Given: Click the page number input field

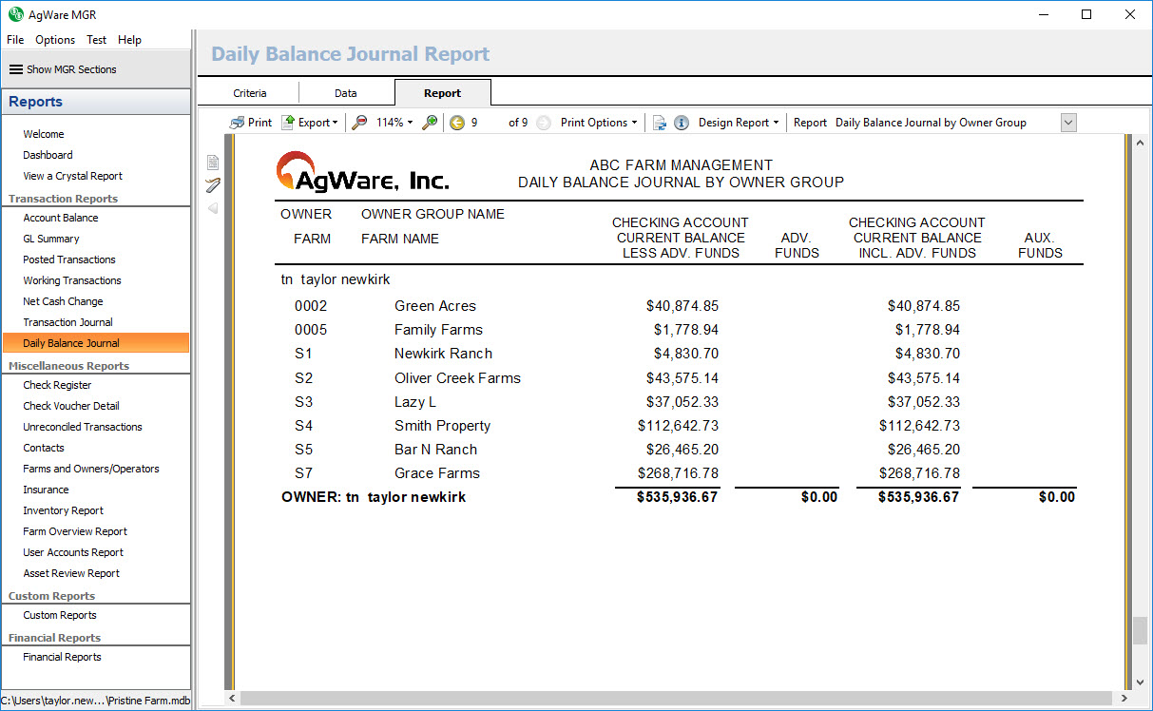Looking at the screenshot, I should point(487,123).
